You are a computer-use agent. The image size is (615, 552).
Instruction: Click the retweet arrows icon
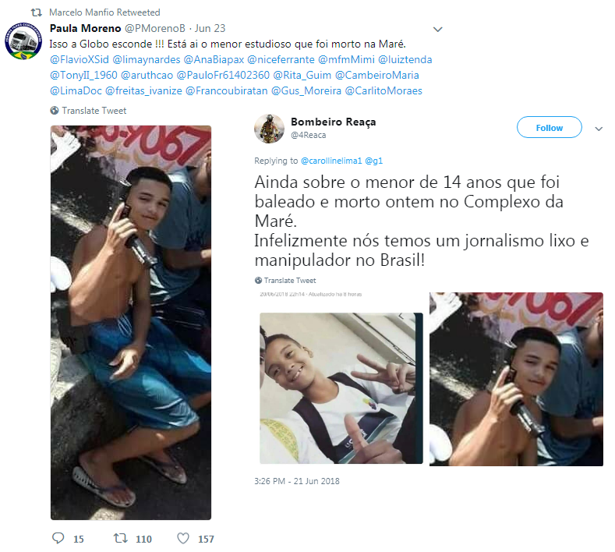[120, 538]
